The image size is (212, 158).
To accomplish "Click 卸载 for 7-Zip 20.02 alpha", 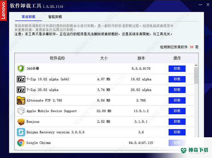I will (x=177, y=90).
